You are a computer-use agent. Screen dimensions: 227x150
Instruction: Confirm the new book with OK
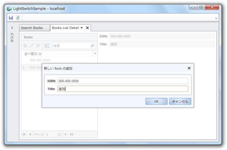[156, 101]
